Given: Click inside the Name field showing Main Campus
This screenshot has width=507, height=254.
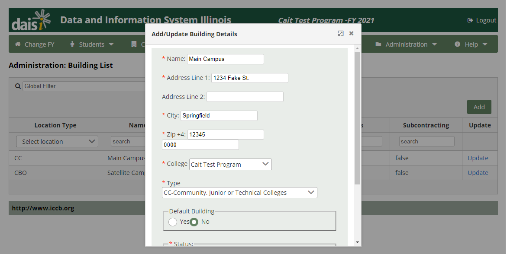Looking at the screenshot, I should click(x=225, y=59).
